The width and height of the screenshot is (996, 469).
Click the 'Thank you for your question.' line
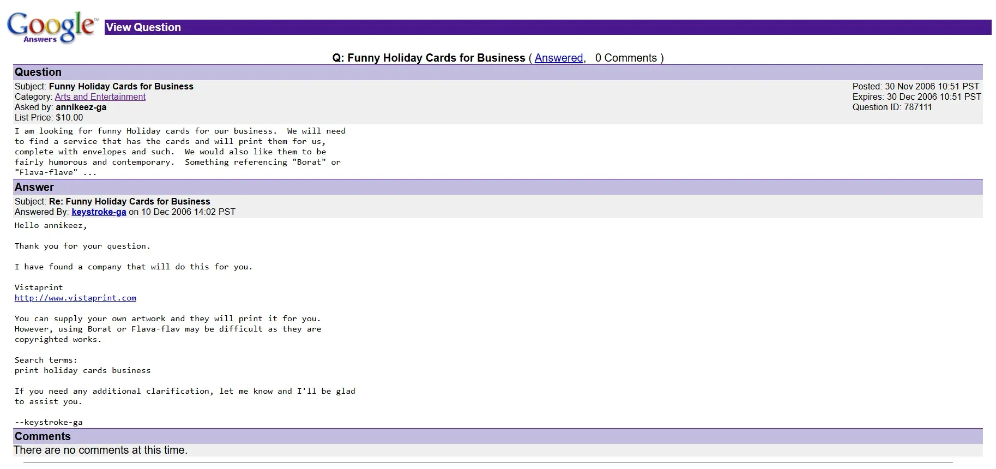pos(82,246)
